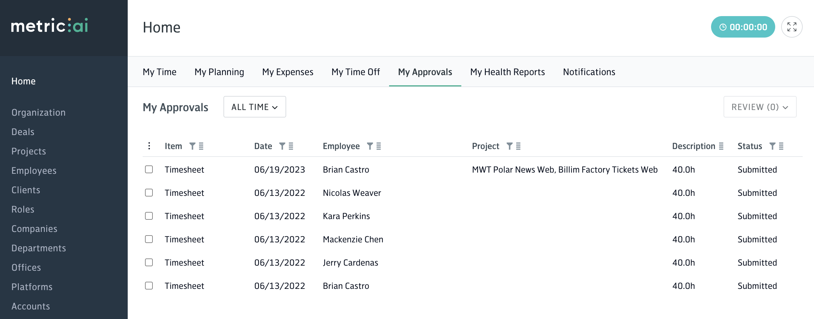Viewport: 814px width, 319px height.
Task: Select the 06/13/2022 Brian Castro timesheet checkbox
Action: (x=149, y=286)
